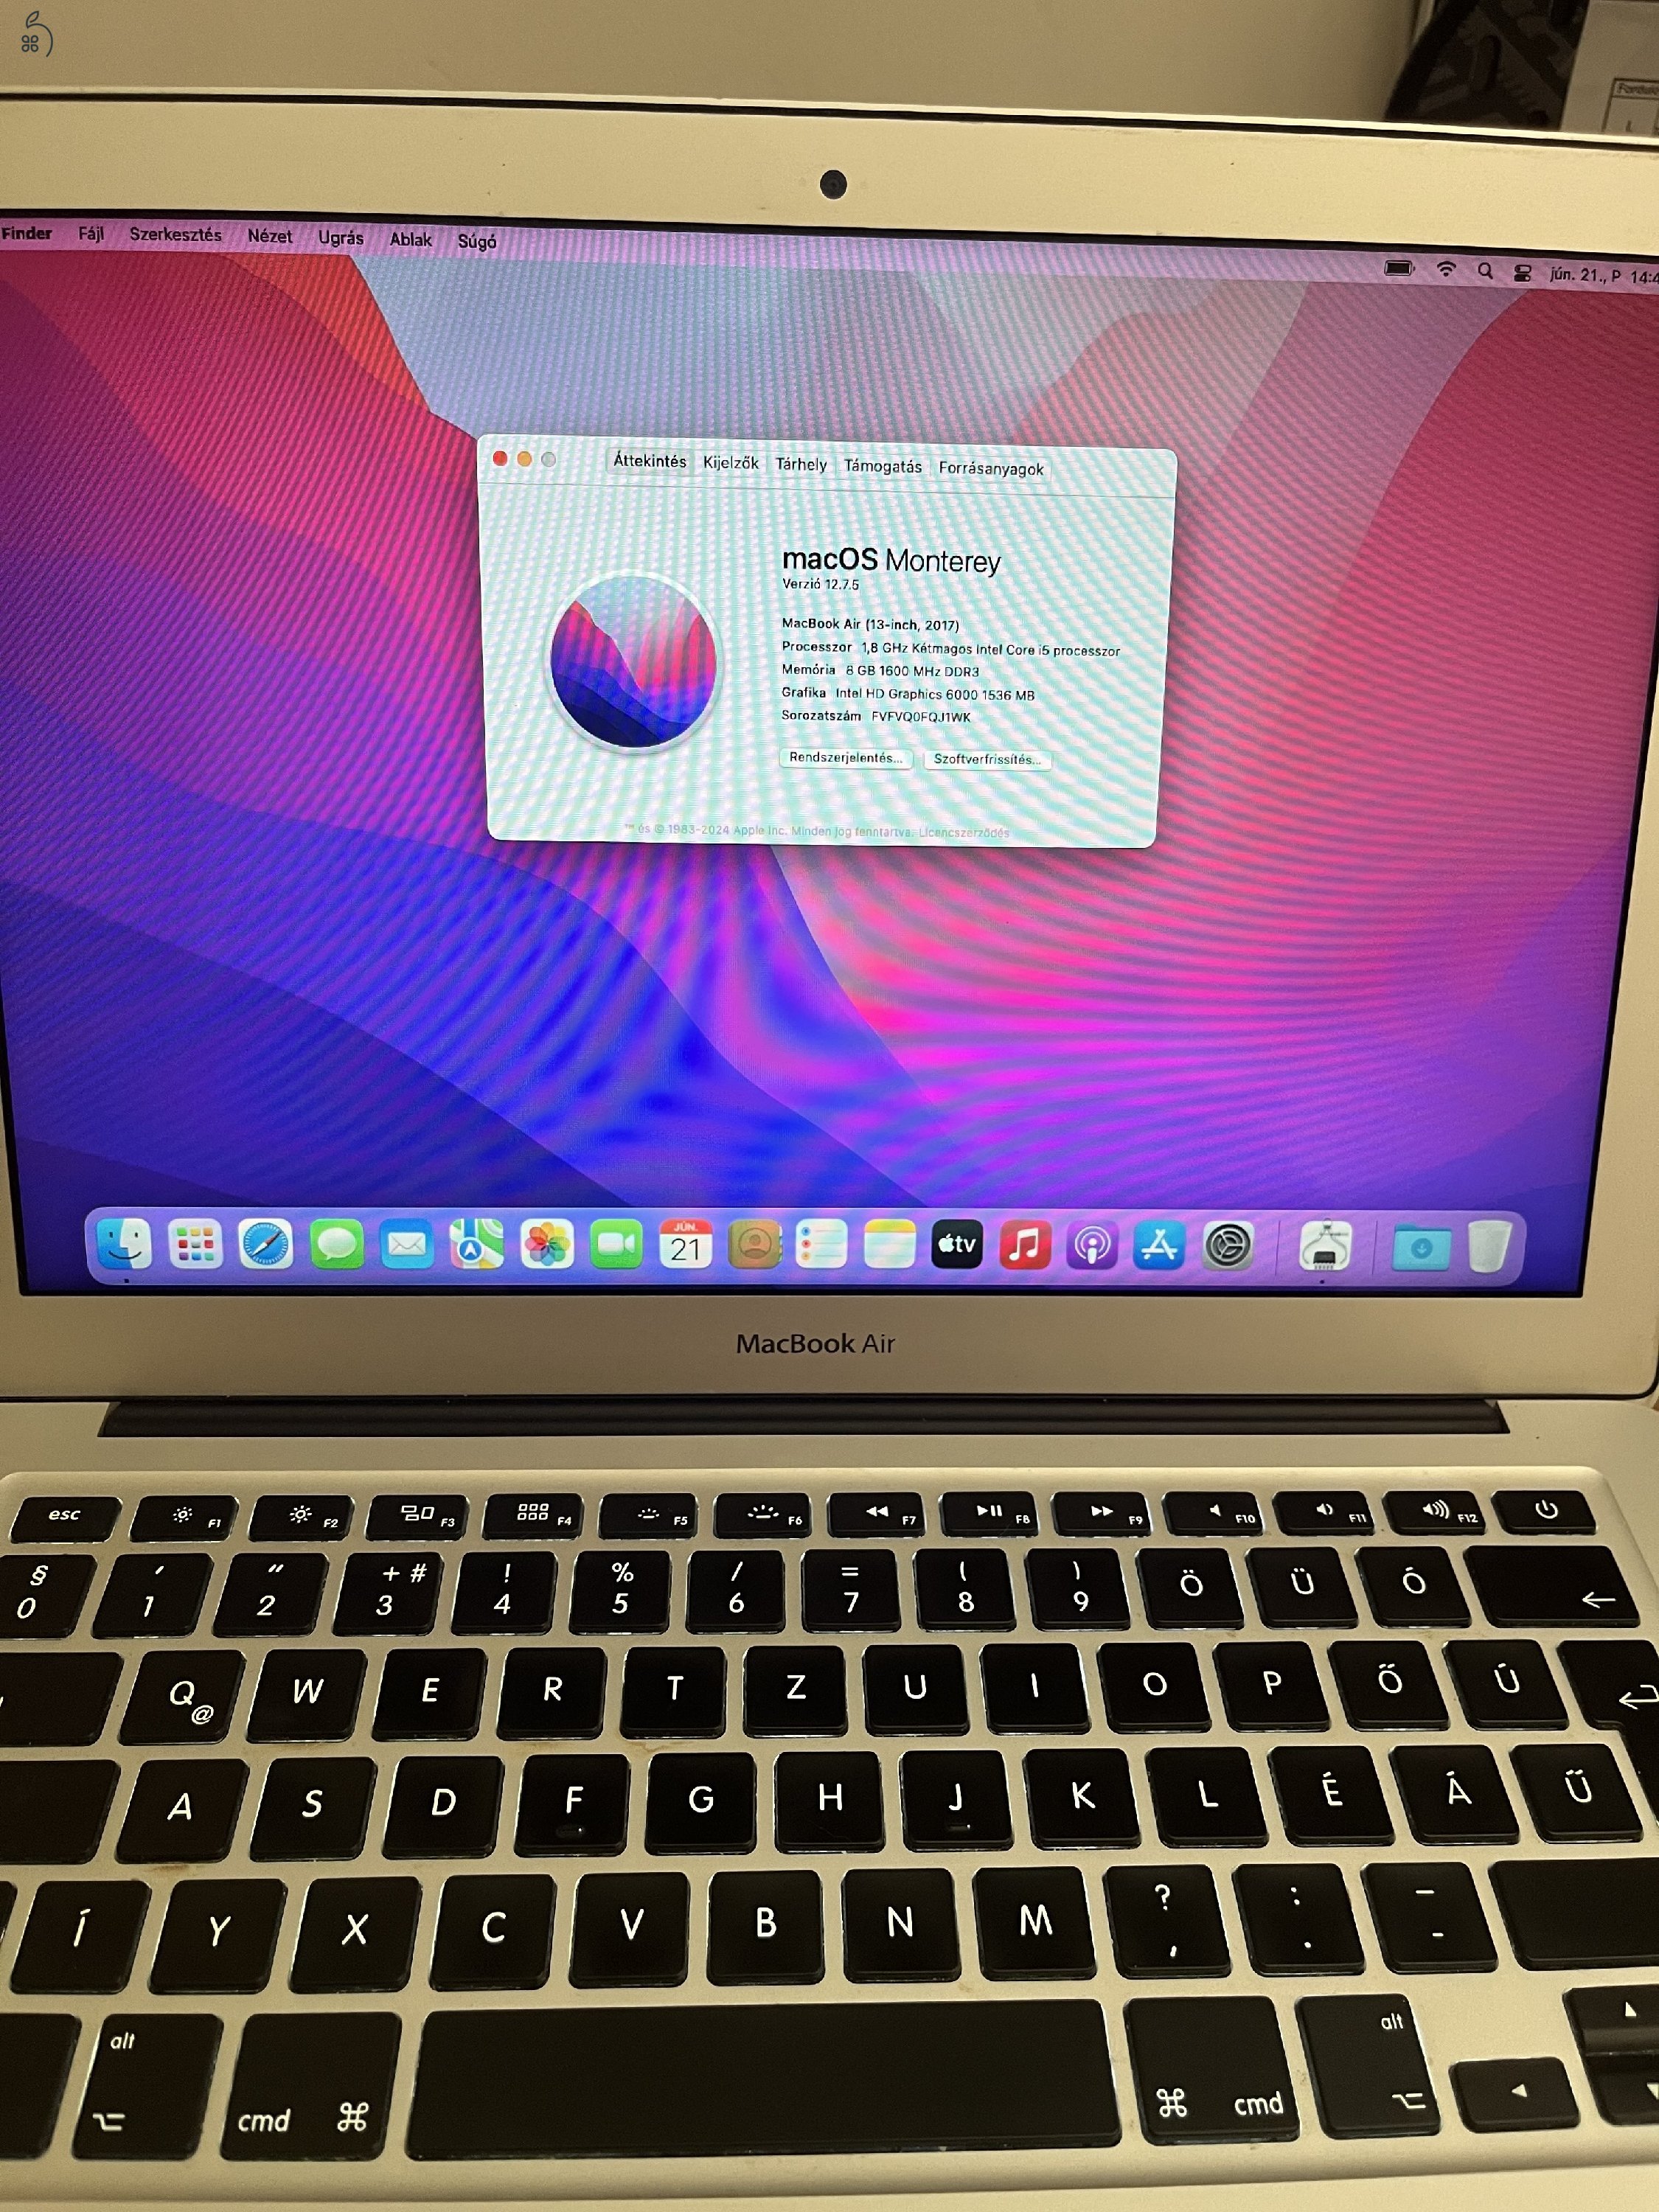Launch Maps from the Dock
The width and height of the screenshot is (1659, 2212).
click(476, 1245)
